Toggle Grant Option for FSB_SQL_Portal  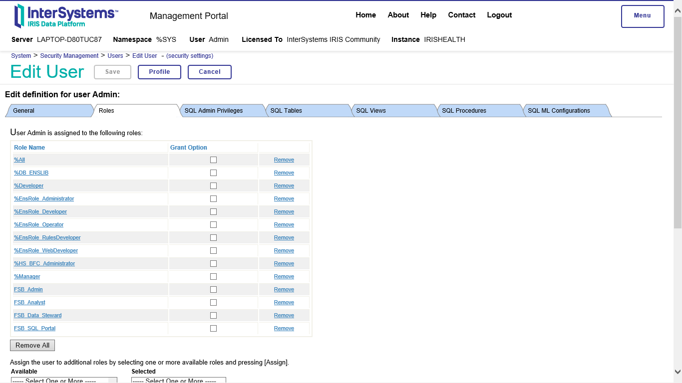tap(213, 328)
